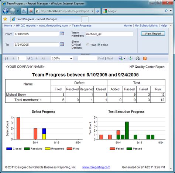Click the Passed legend swatch
Screen dimensions: 175x173
click(129, 149)
